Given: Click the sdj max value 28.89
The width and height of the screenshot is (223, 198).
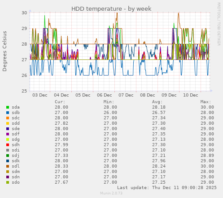Looking at the screenshot, I should coord(207,156).
